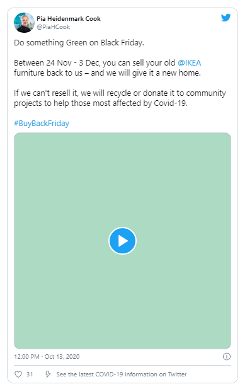This screenshot has width=240, height=389.
Task: Like the tweet with the heart icon
Action: point(18,374)
